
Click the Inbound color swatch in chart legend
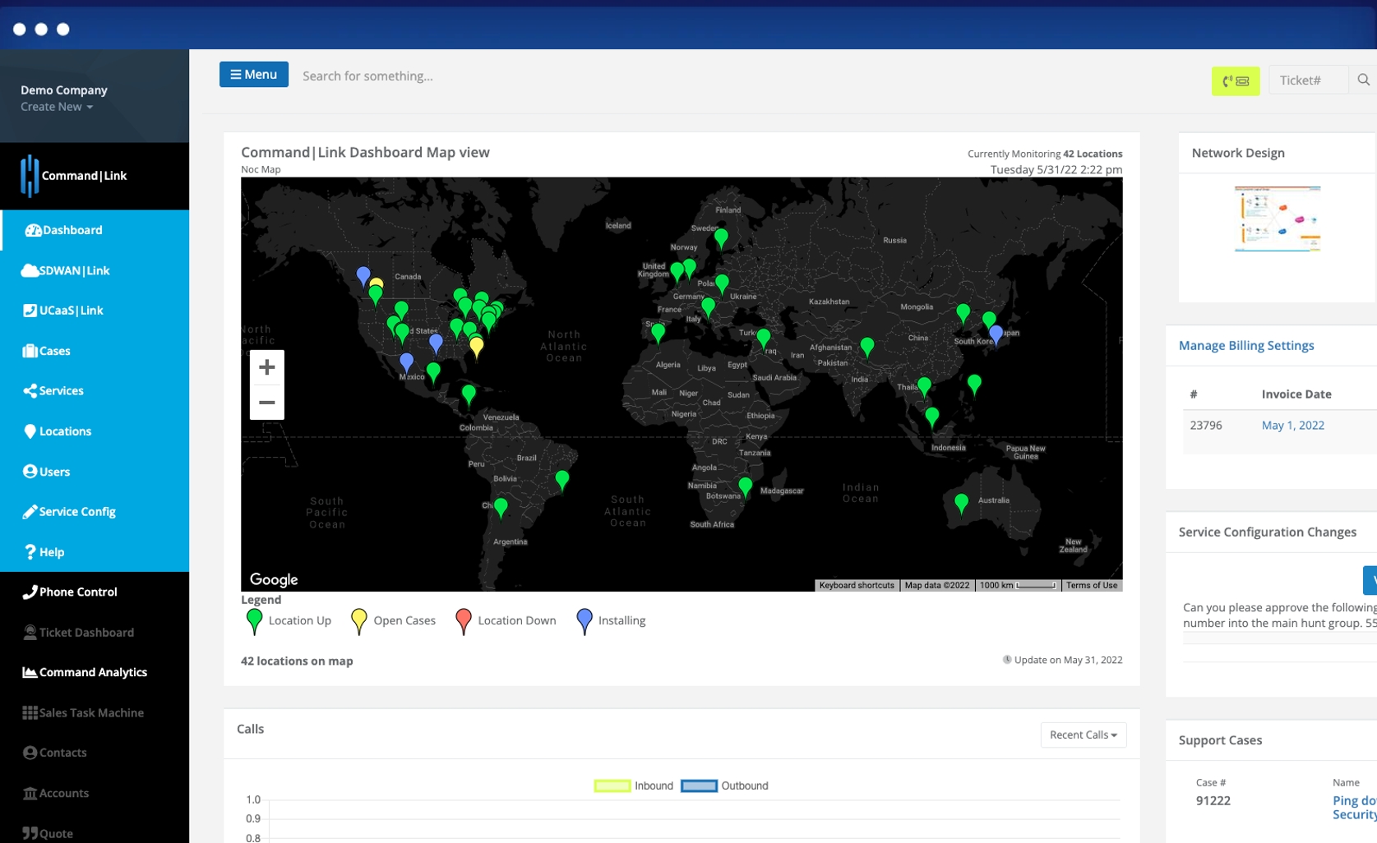[610, 785]
